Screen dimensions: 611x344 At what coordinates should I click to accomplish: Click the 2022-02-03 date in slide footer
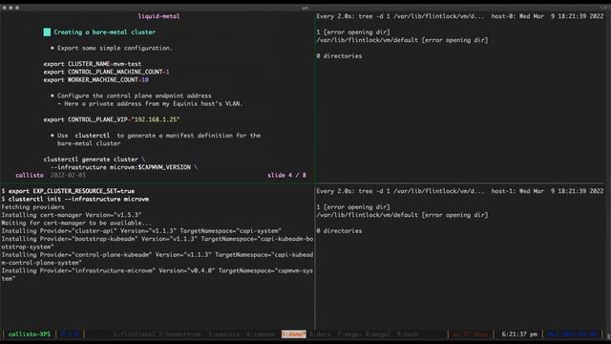[x=68, y=175]
